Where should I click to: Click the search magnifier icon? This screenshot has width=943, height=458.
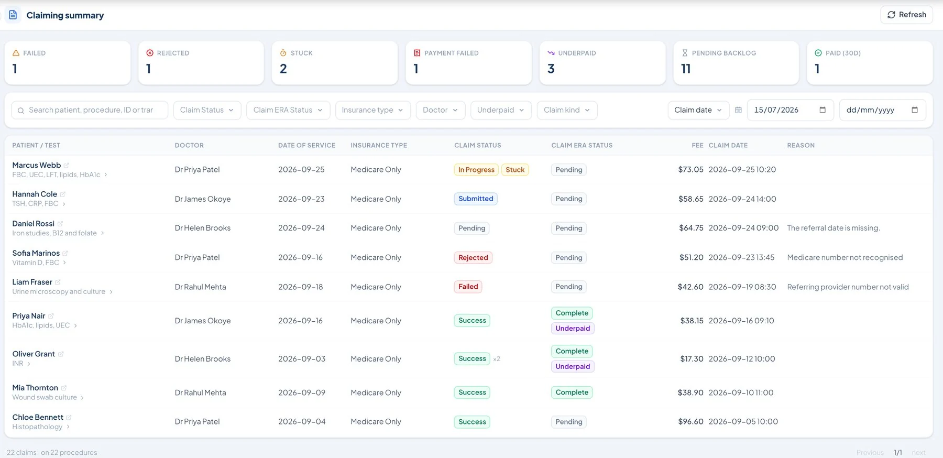(21, 111)
